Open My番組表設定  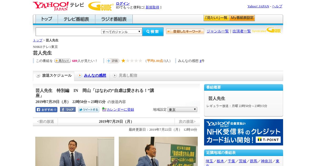tap(242, 18)
